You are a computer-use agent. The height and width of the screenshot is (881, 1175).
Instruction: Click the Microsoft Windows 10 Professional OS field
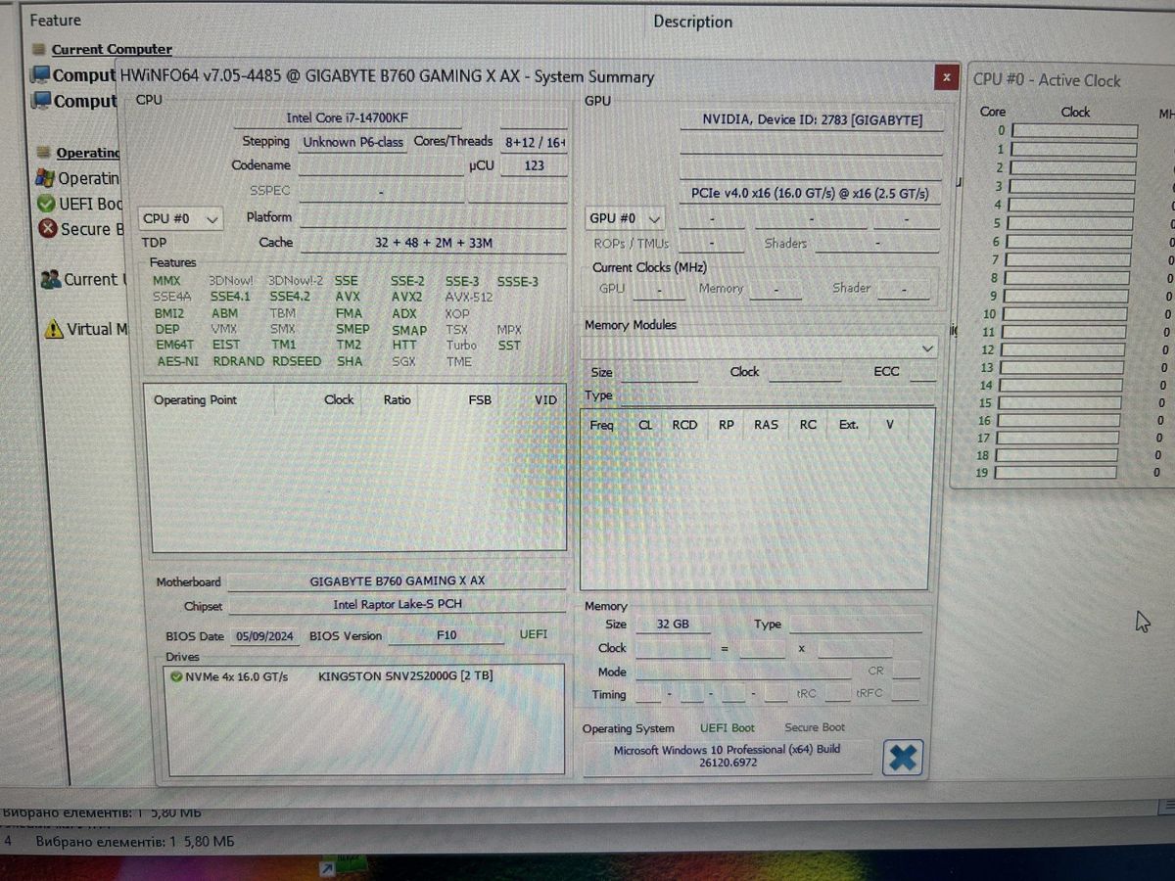[x=727, y=756]
